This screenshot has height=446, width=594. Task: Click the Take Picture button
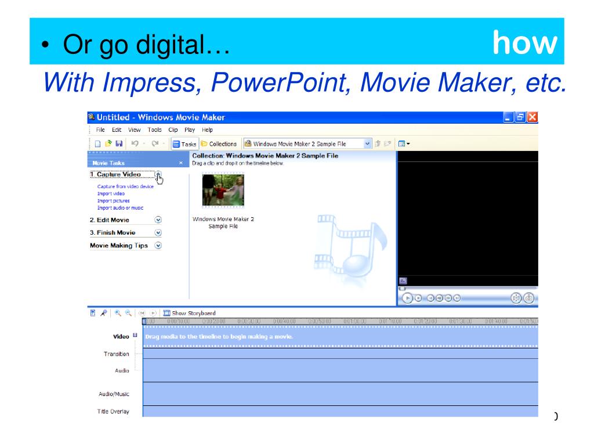pyautogui.click(x=529, y=298)
